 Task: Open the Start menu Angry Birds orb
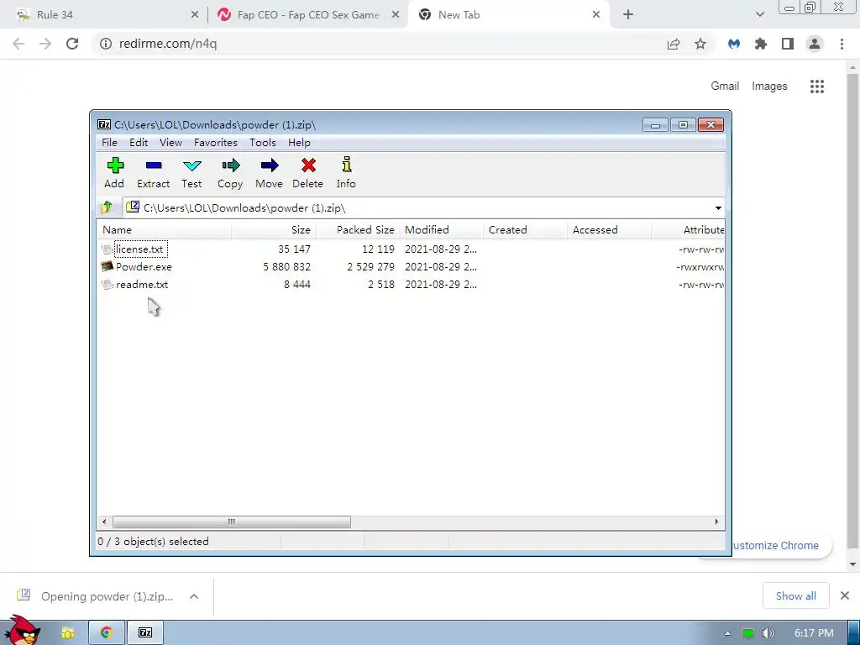point(22,631)
